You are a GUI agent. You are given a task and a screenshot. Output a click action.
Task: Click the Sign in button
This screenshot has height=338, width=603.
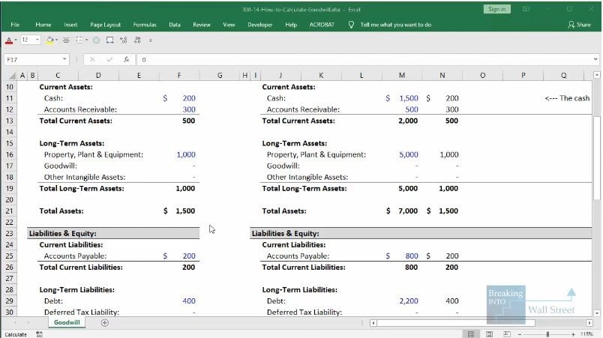tap(496, 9)
